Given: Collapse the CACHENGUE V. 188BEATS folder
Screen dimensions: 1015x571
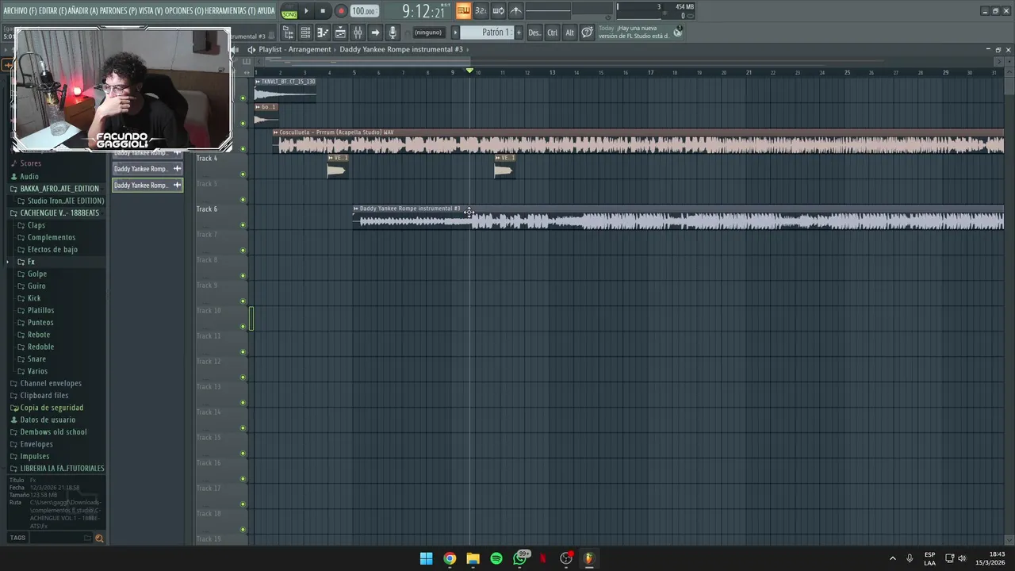Looking at the screenshot, I should click(59, 213).
